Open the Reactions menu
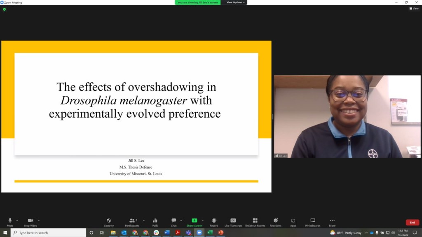422x237 pixels. click(x=276, y=221)
